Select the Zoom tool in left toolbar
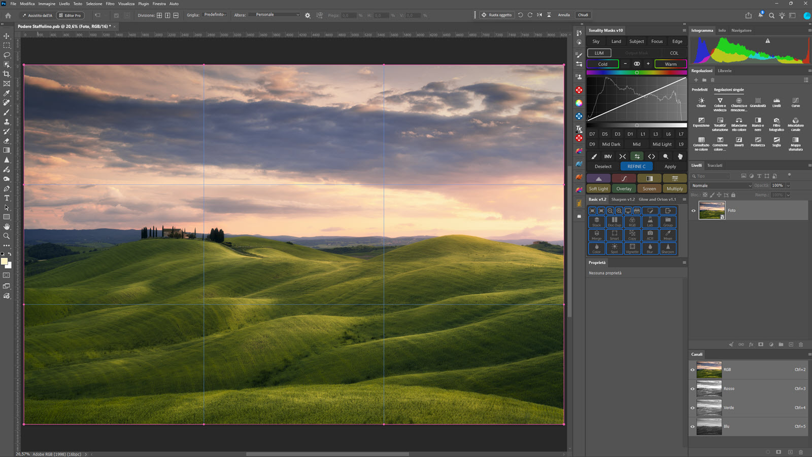Screen dimensions: 812x457 pos(7,236)
